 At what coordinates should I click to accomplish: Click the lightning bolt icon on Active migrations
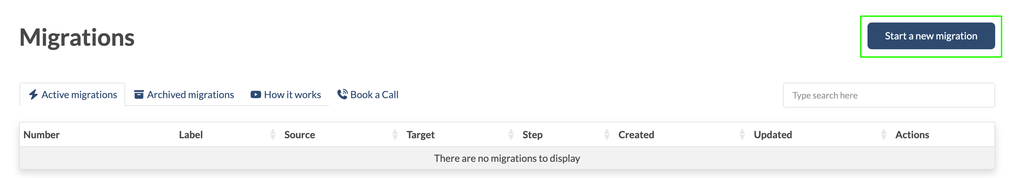point(33,95)
